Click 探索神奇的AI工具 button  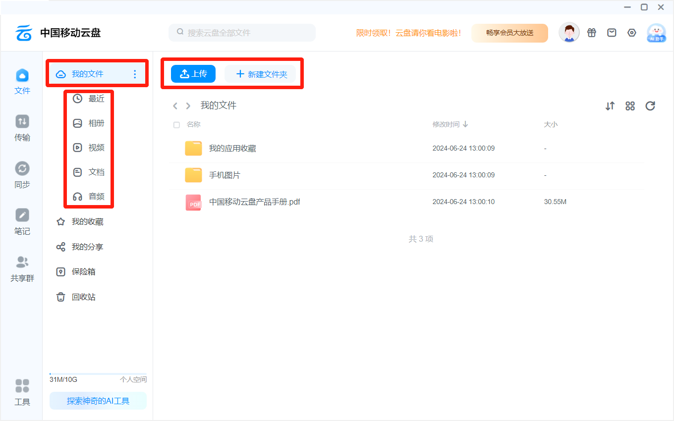click(x=98, y=401)
